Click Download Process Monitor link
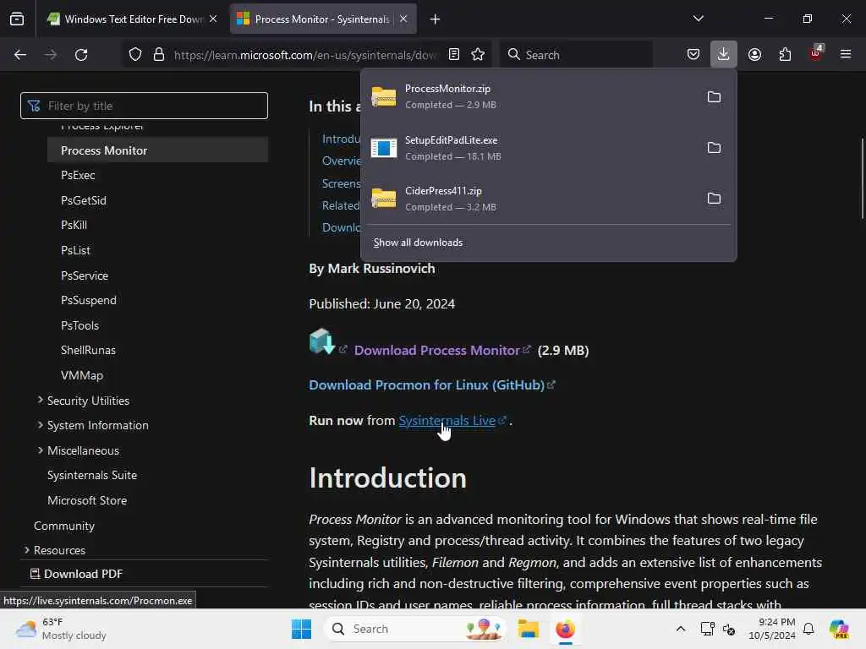The image size is (866, 649). tap(437, 351)
